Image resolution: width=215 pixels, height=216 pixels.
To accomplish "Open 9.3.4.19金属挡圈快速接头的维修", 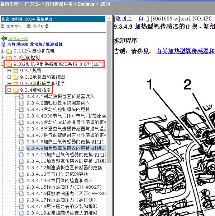I will pos(62,213).
